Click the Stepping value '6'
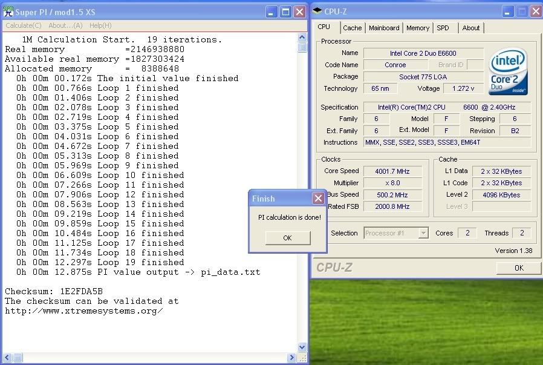This screenshot has height=365, width=543. (515, 119)
